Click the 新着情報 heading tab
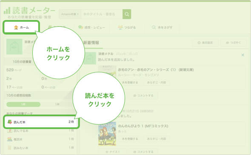The image size is (251, 155). click(x=91, y=43)
